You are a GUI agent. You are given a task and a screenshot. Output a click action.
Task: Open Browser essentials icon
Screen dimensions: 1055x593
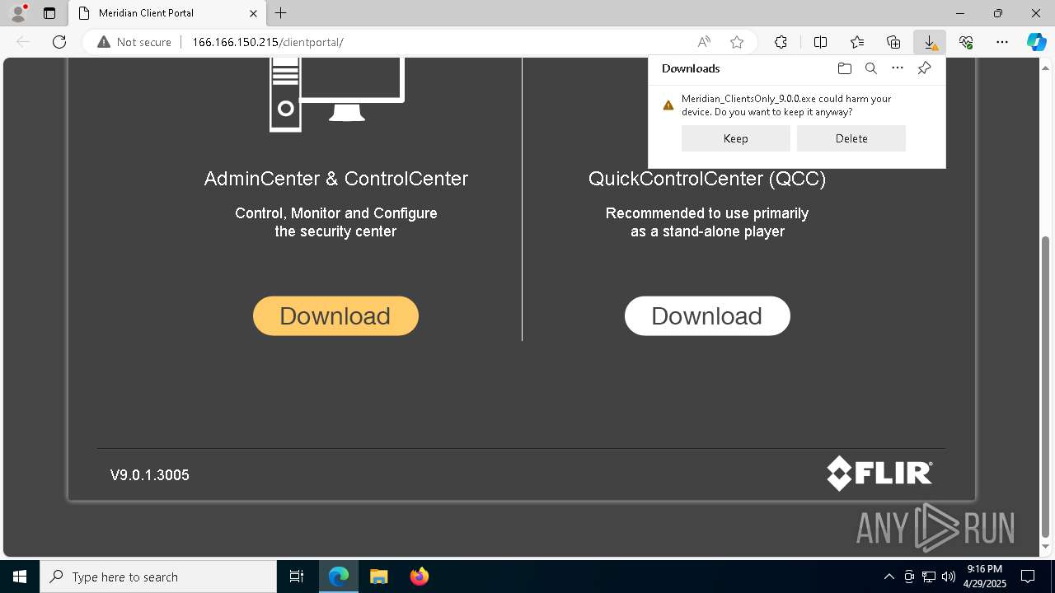pyautogui.click(x=966, y=42)
